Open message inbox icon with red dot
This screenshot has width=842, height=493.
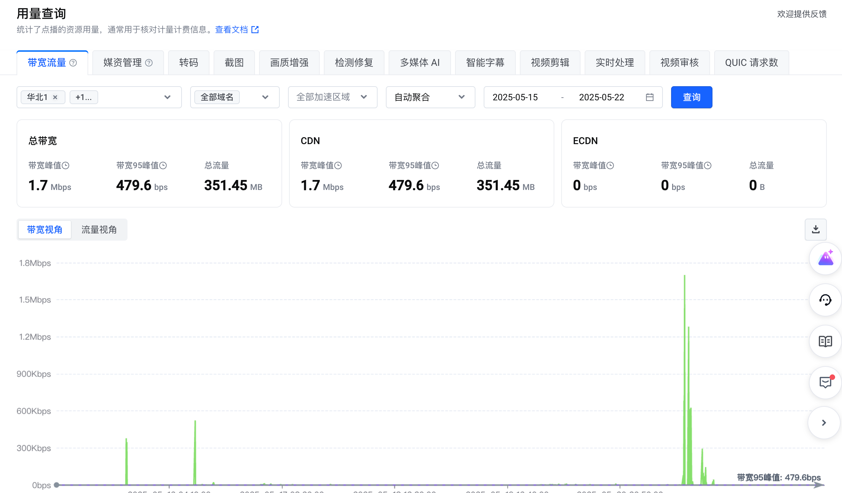825,382
